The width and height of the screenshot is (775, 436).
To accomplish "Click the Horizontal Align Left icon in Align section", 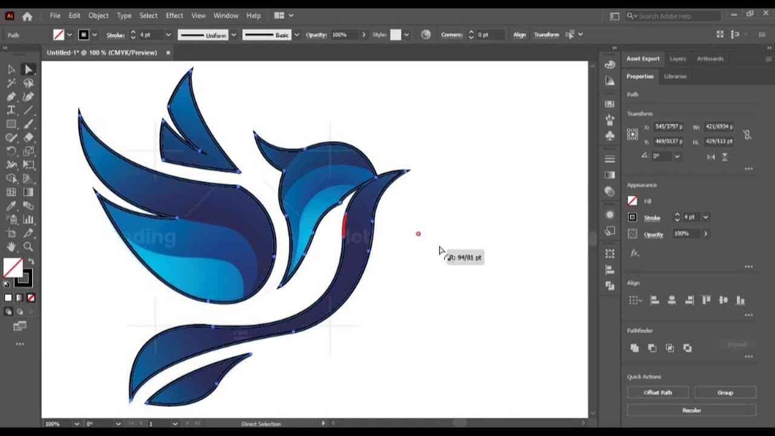I will click(655, 300).
